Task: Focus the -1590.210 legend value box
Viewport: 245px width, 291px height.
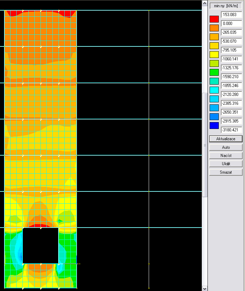Action: [x=231, y=77]
